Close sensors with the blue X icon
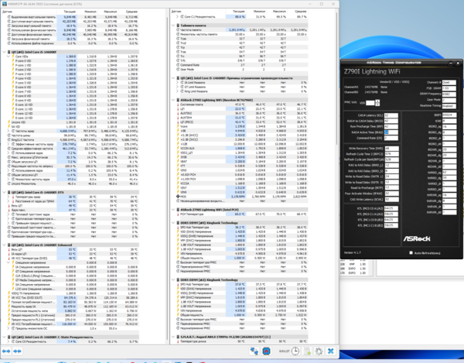This screenshot has height=363, width=464. (x=330, y=351)
